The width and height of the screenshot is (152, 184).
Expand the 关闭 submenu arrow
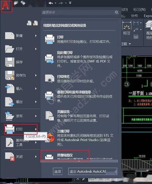36,157
